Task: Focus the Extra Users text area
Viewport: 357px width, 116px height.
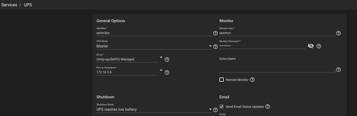Action: 277,67
